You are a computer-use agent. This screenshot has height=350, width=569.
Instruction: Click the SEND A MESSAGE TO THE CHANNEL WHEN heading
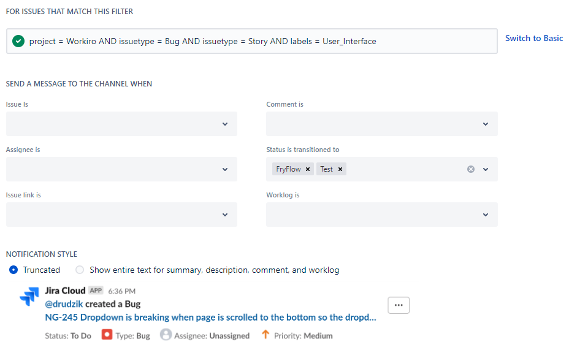pos(79,84)
